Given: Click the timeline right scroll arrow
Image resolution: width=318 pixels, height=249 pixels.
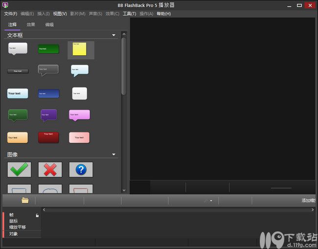Looking at the screenshot, I should tap(313, 210).
